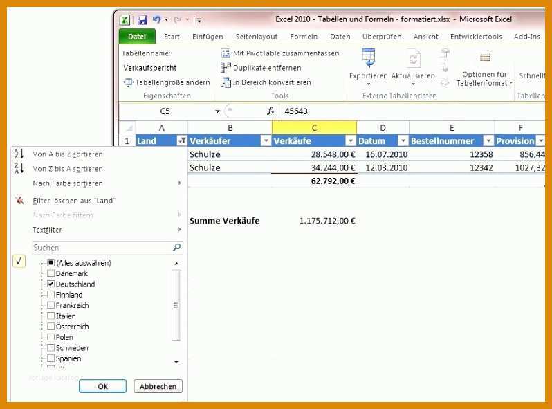Check the Schweden checkbox
The image size is (552, 409).
tap(50, 347)
